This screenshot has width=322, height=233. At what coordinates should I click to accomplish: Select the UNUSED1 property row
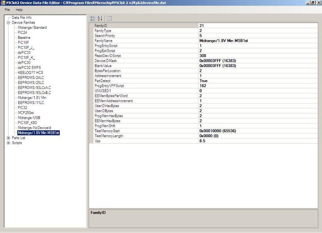pyautogui.click(x=206, y=91)
